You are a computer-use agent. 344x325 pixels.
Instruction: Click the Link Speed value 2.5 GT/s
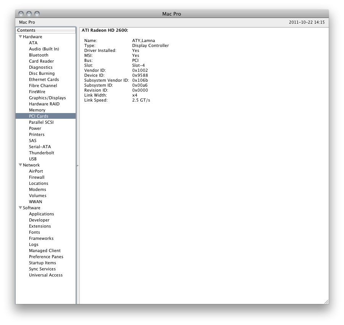(141, 100)
